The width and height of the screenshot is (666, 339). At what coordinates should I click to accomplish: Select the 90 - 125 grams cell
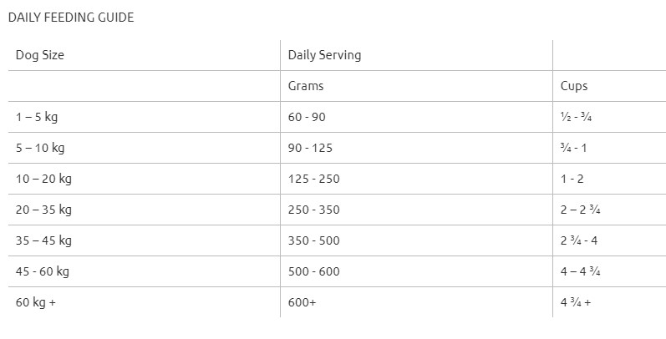tap(310, 148)
